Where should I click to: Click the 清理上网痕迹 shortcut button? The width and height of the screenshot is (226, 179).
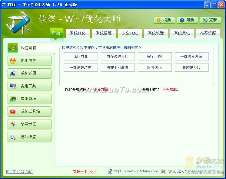click(118, 68)
